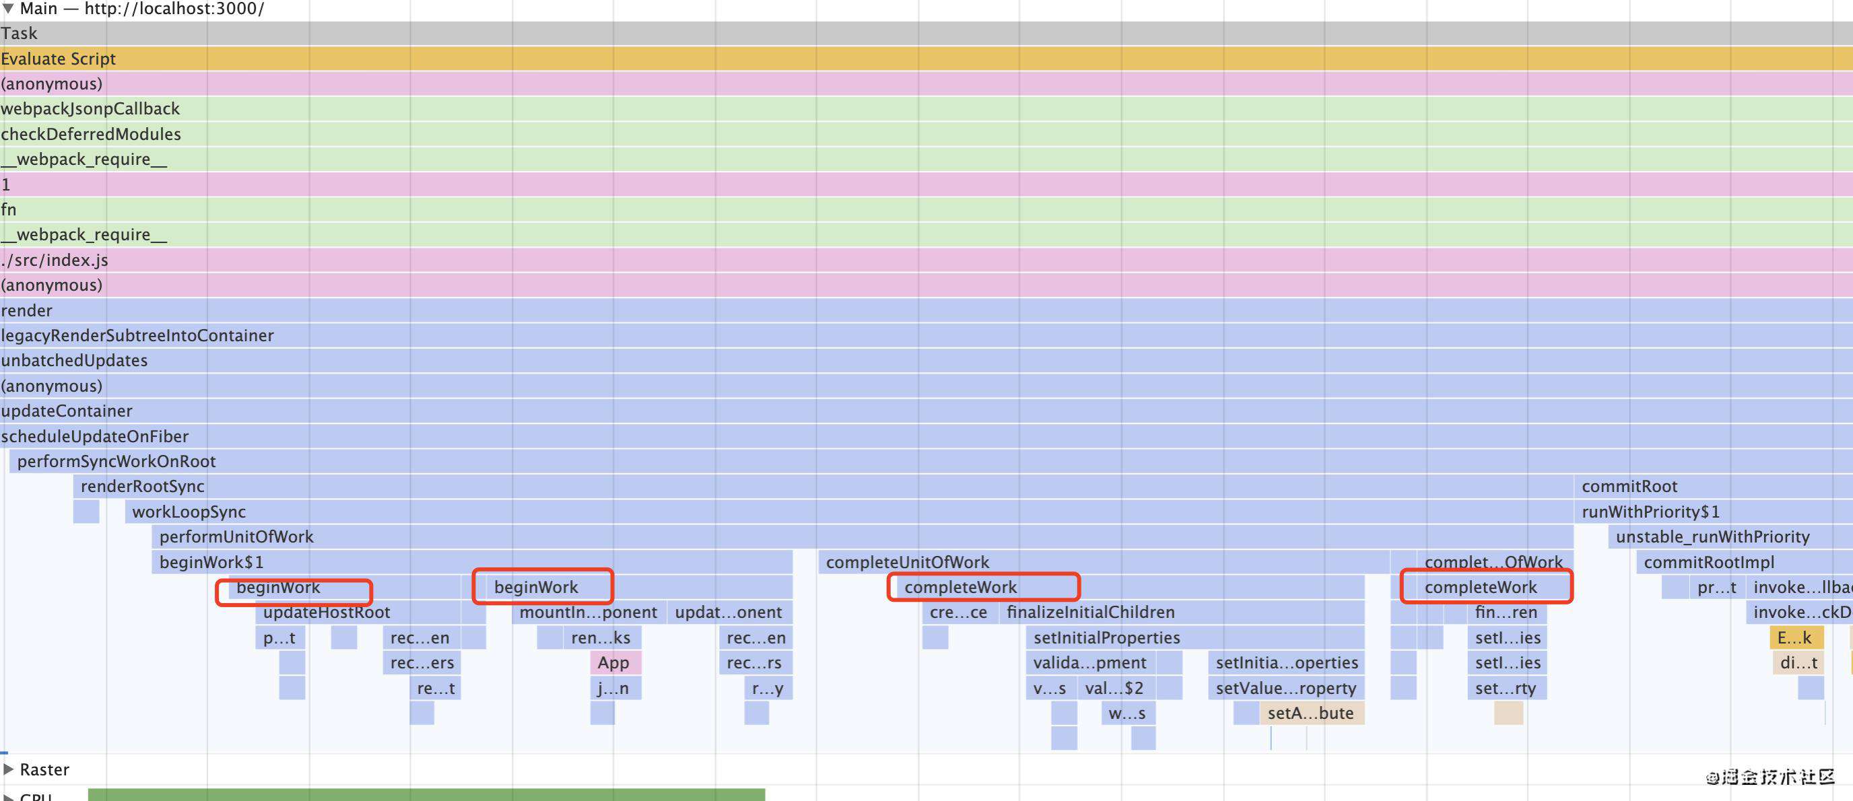This screenshot has height=801, width=1853.
Task: Click completeWork above finalizeInitialChildren
Action: [x=1130, y=588]
